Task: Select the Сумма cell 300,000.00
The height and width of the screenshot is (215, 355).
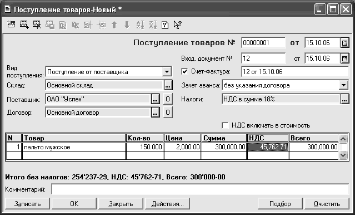Action: click(x=224, y=147)
